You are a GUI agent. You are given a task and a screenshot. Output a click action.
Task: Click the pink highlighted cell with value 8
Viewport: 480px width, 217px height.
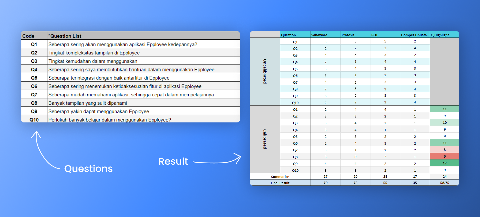coord(445,150)
